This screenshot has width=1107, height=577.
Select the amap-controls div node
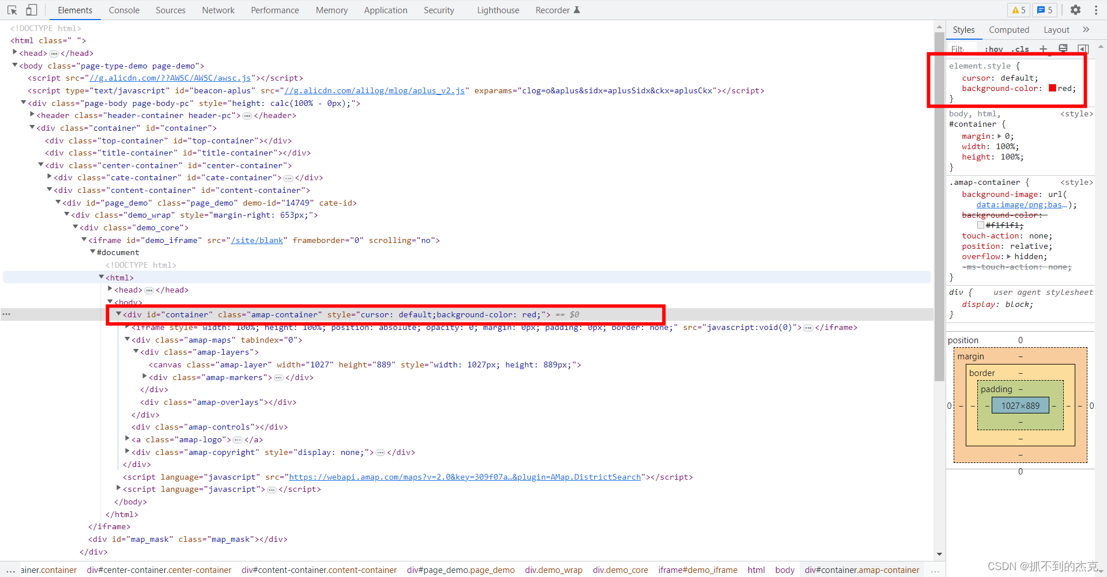point(209,427)
